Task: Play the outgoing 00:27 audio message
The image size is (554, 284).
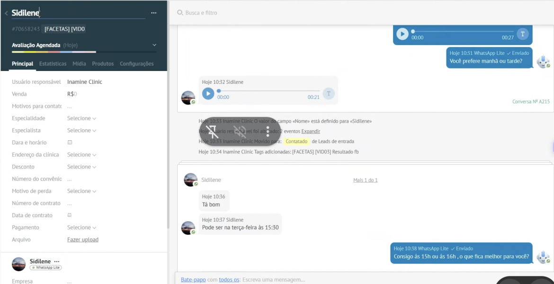Action: point(402,34)
